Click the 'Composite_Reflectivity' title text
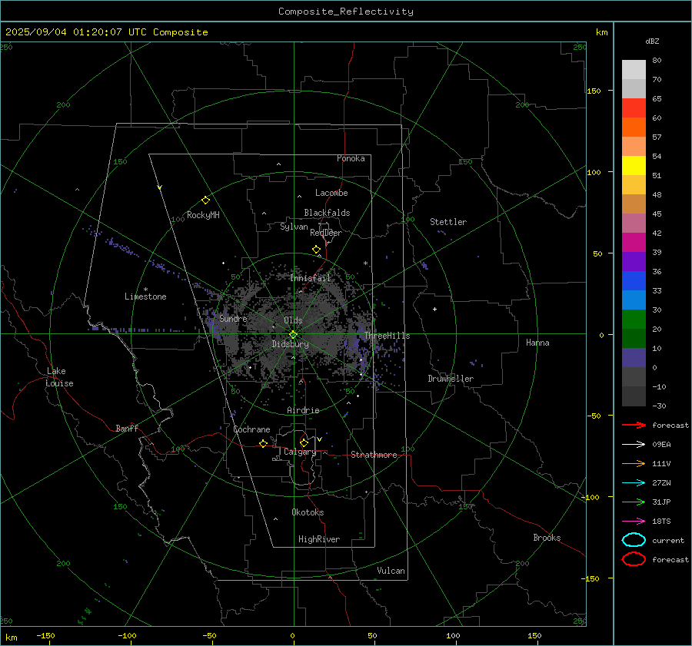 click(345, 12)
